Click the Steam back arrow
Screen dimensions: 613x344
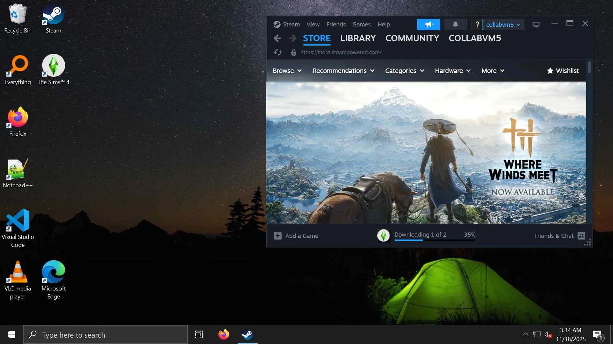[x=277, y=38]
